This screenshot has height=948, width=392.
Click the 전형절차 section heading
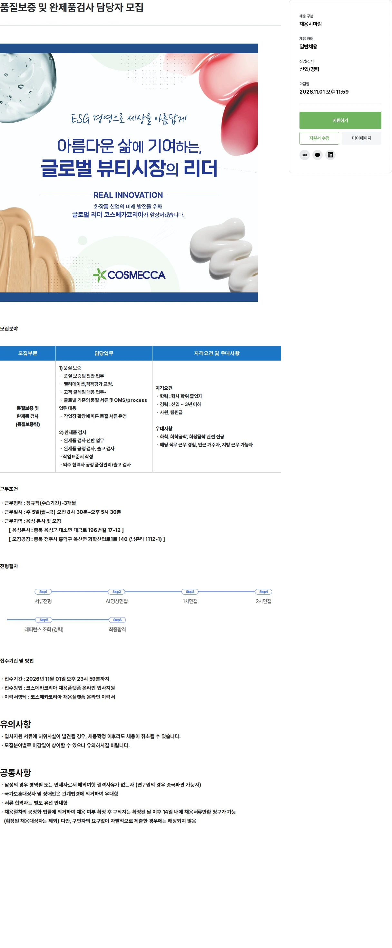pyautogui.click(x=9, y=566)
